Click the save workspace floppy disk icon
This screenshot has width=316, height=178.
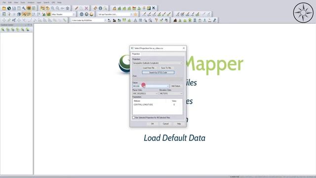[14, 8]
